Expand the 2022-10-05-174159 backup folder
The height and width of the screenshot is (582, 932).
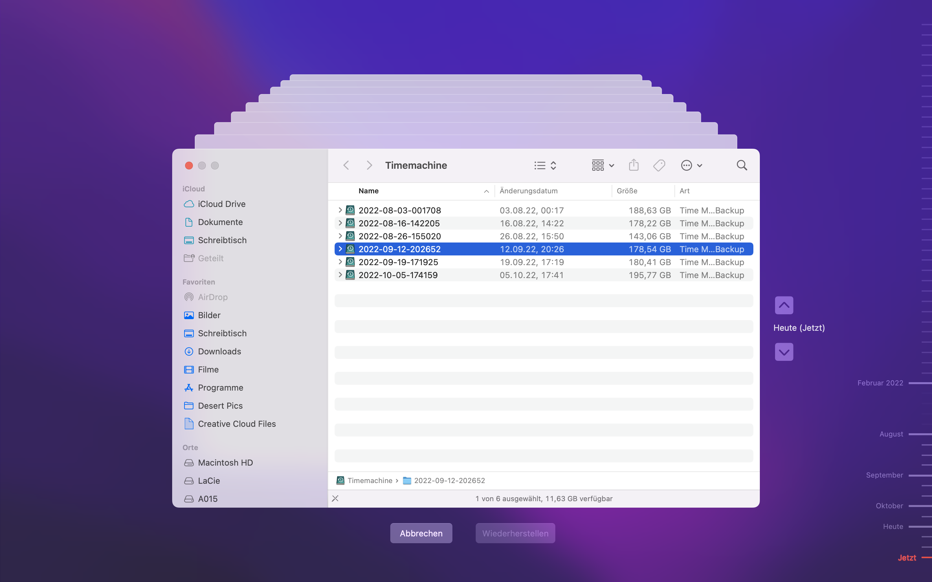coord(340,275)
